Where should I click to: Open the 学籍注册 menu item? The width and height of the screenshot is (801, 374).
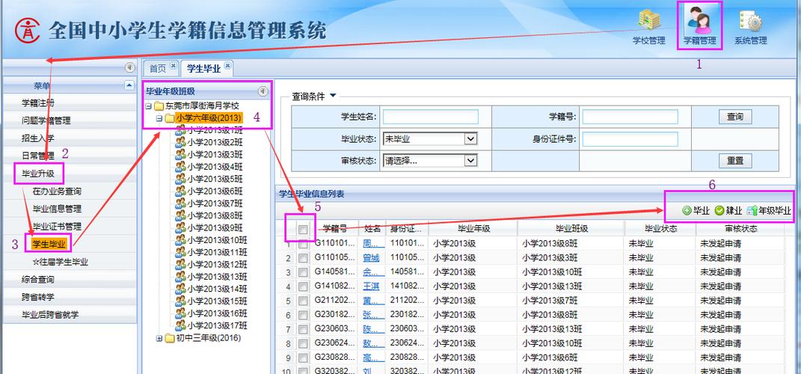pos(70,102)
